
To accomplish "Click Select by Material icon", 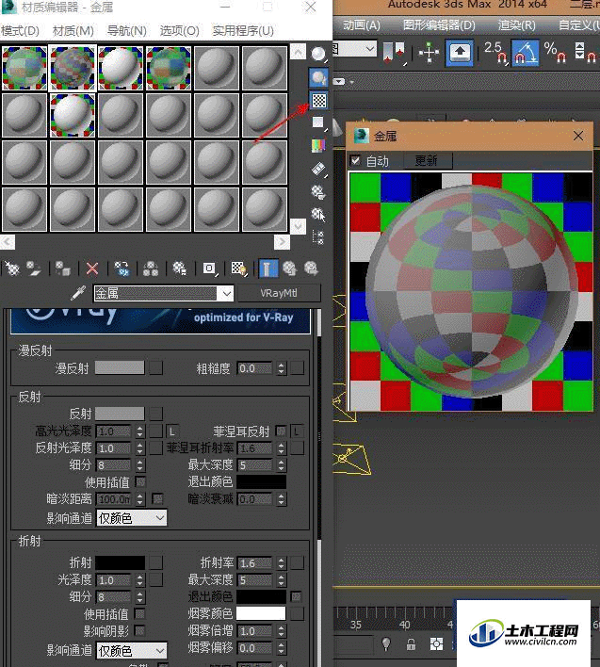I will tap(318, 214).
